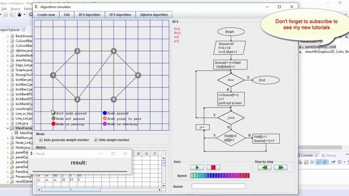The height and width of the screenshot is (196, 349).
Task: Click the Queue text field
Action: [x=218, y=186]
